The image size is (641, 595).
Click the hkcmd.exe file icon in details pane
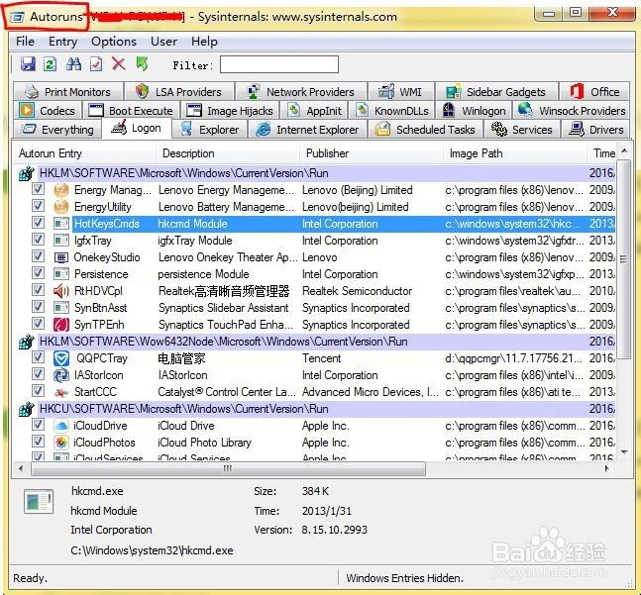tap(39, 501)
